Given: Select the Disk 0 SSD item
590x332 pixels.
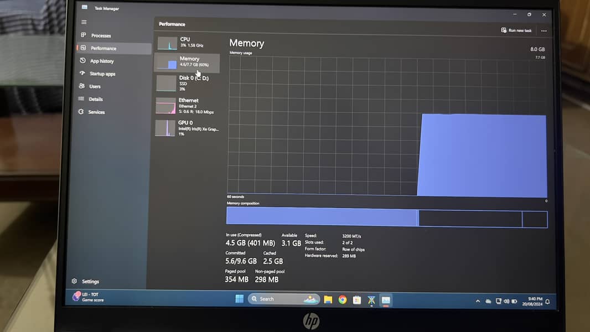Looking at the screenshot, I should (187, 83).
